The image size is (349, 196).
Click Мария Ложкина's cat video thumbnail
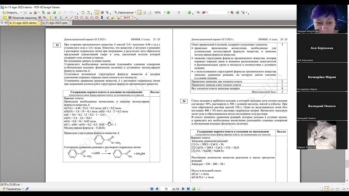(x=322, y=135)
